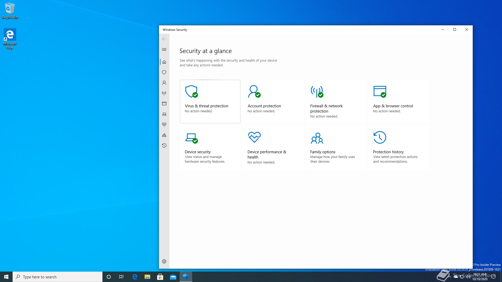Maximize the Windows Security window

tap(455, 30)
